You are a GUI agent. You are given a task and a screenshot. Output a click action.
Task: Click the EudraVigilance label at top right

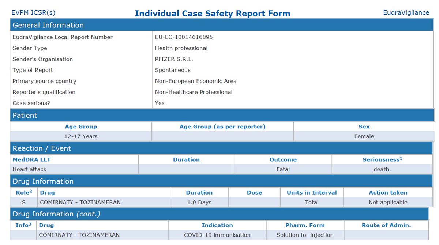406,12
